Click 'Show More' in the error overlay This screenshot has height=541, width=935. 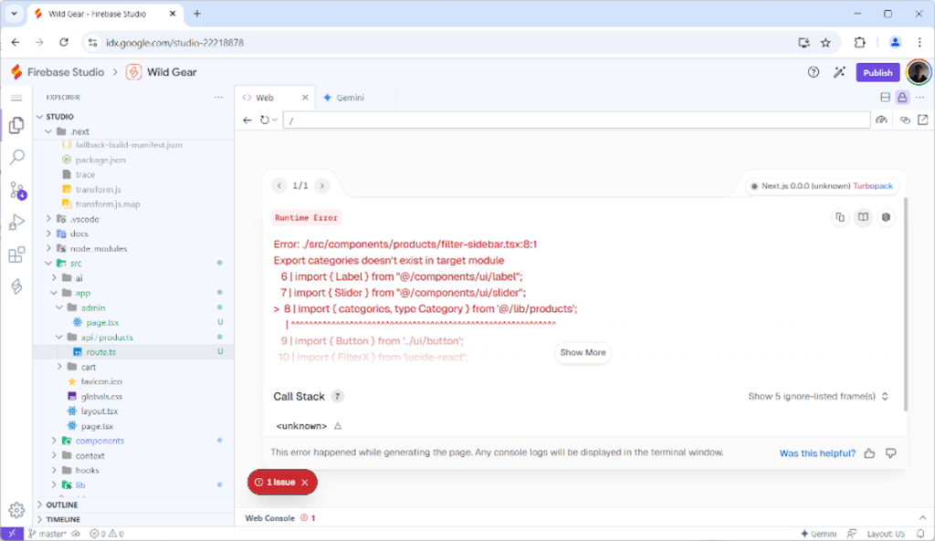coord(583,353)
